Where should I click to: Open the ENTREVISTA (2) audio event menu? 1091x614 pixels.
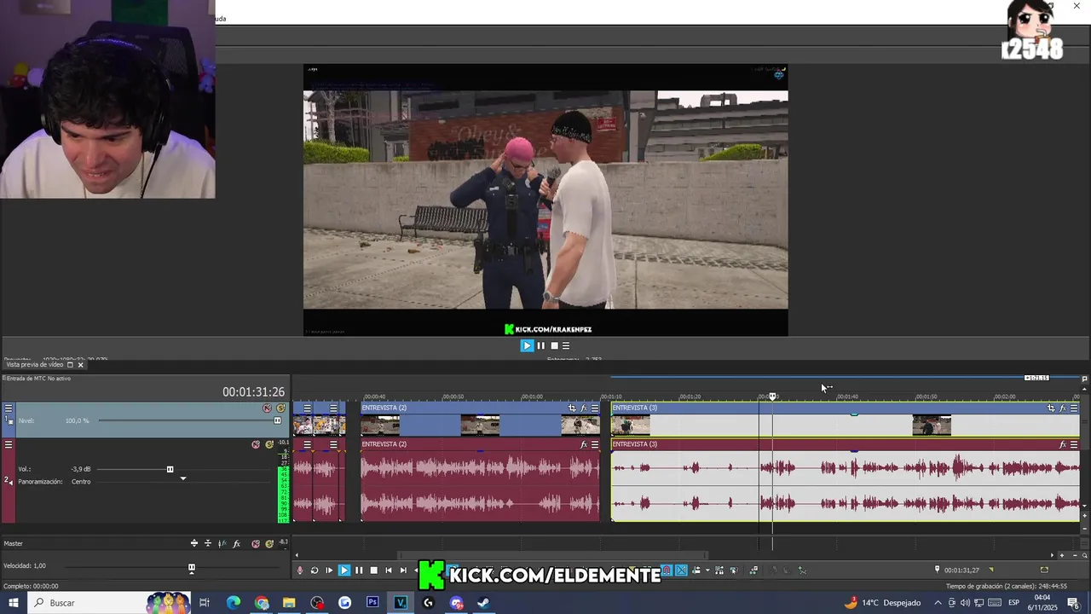click(595, 444)
